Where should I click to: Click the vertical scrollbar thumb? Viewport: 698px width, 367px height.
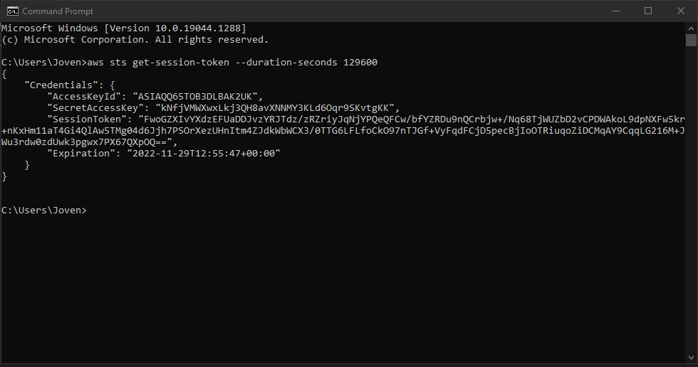point(692,40)
